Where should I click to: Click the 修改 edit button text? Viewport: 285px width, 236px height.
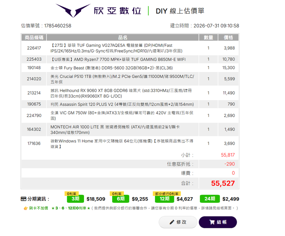coord(181,222)
